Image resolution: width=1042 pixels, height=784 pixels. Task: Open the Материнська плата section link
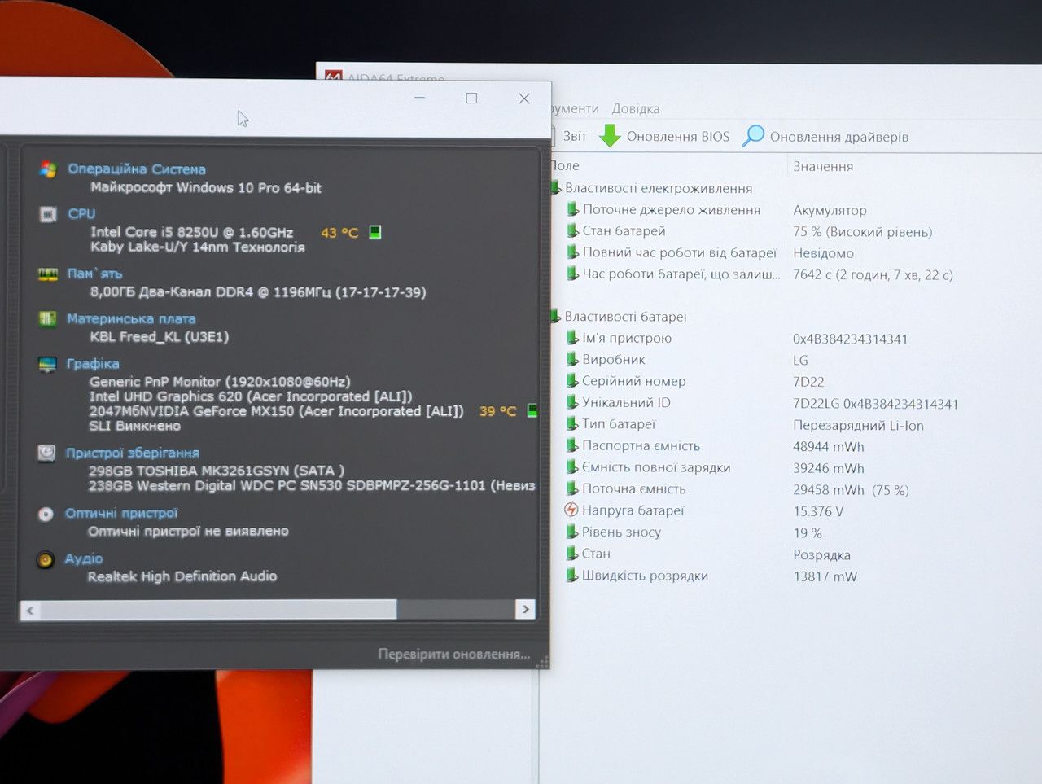[131, 318]
